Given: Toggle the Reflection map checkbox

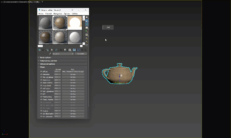Looking at the screenshot, I should tap(41, 74).
